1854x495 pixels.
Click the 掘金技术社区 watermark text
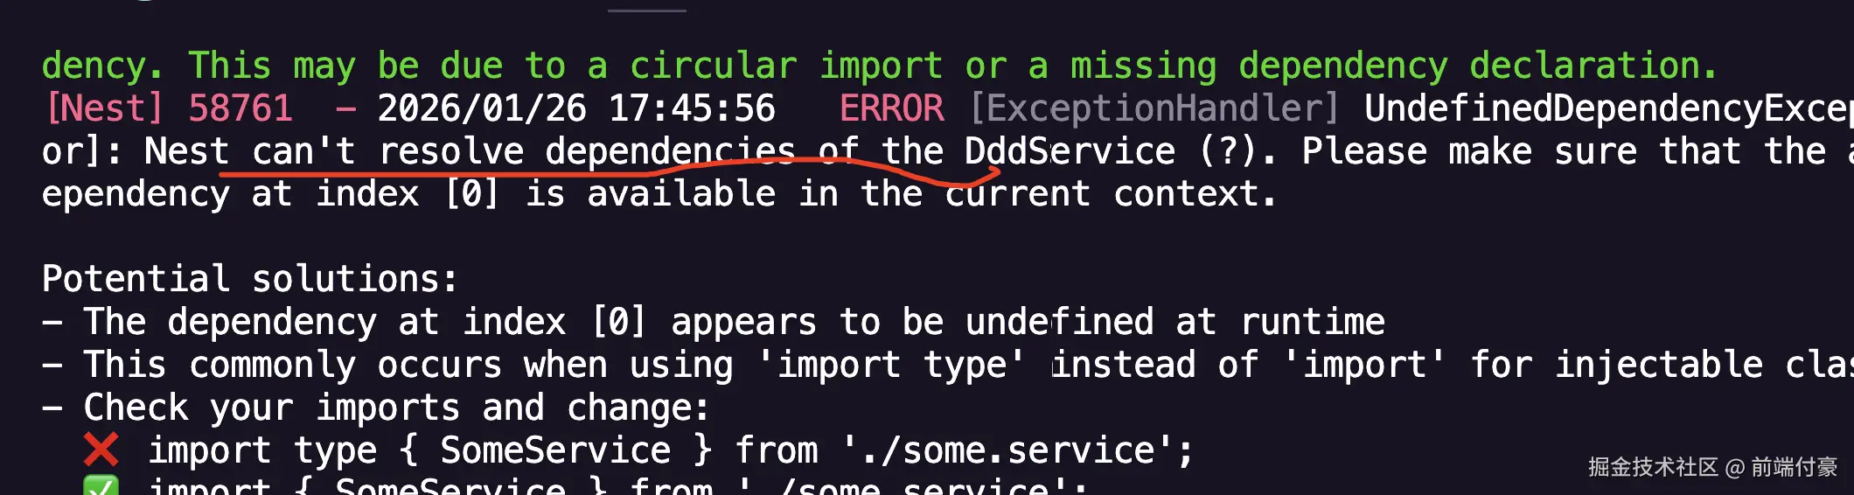[x=1653, y=467]
